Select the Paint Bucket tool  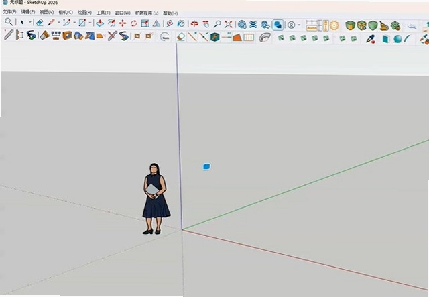coord(181,24)
